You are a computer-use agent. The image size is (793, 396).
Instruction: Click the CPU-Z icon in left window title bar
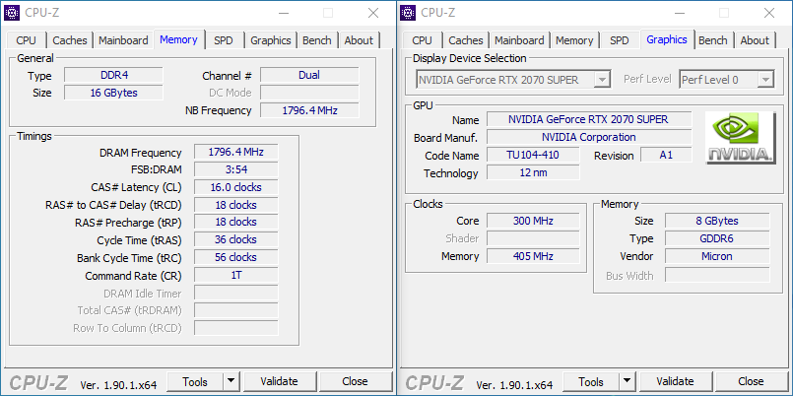(x=13, y=13)
